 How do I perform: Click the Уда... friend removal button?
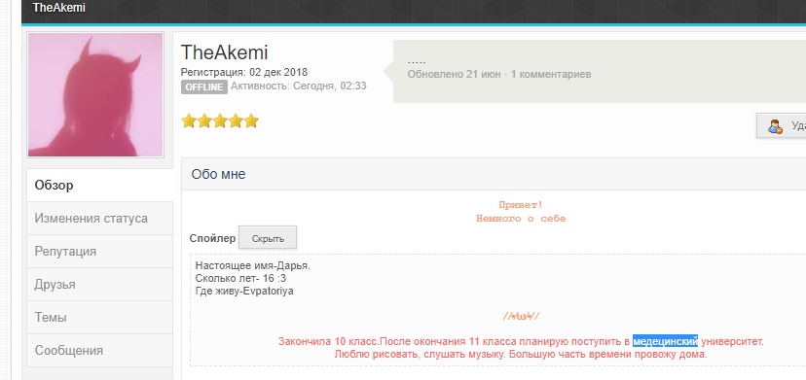point(782,125)
